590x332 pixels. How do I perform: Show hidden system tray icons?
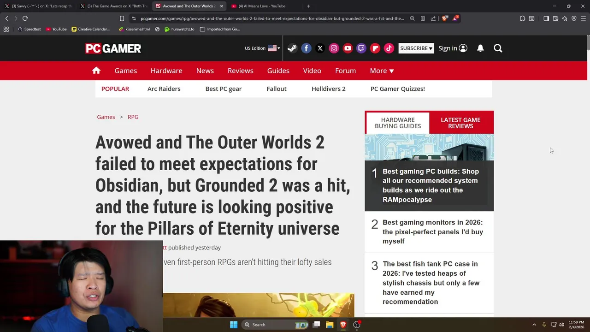(x=534, y=325)
